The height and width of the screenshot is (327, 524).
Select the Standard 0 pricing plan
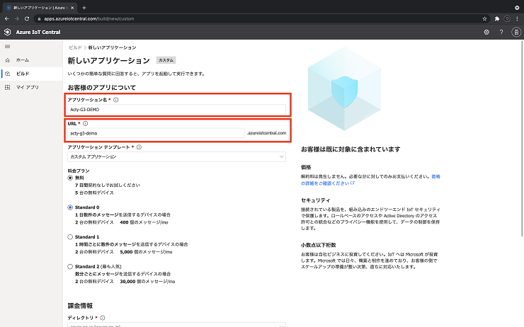point(70,207)
